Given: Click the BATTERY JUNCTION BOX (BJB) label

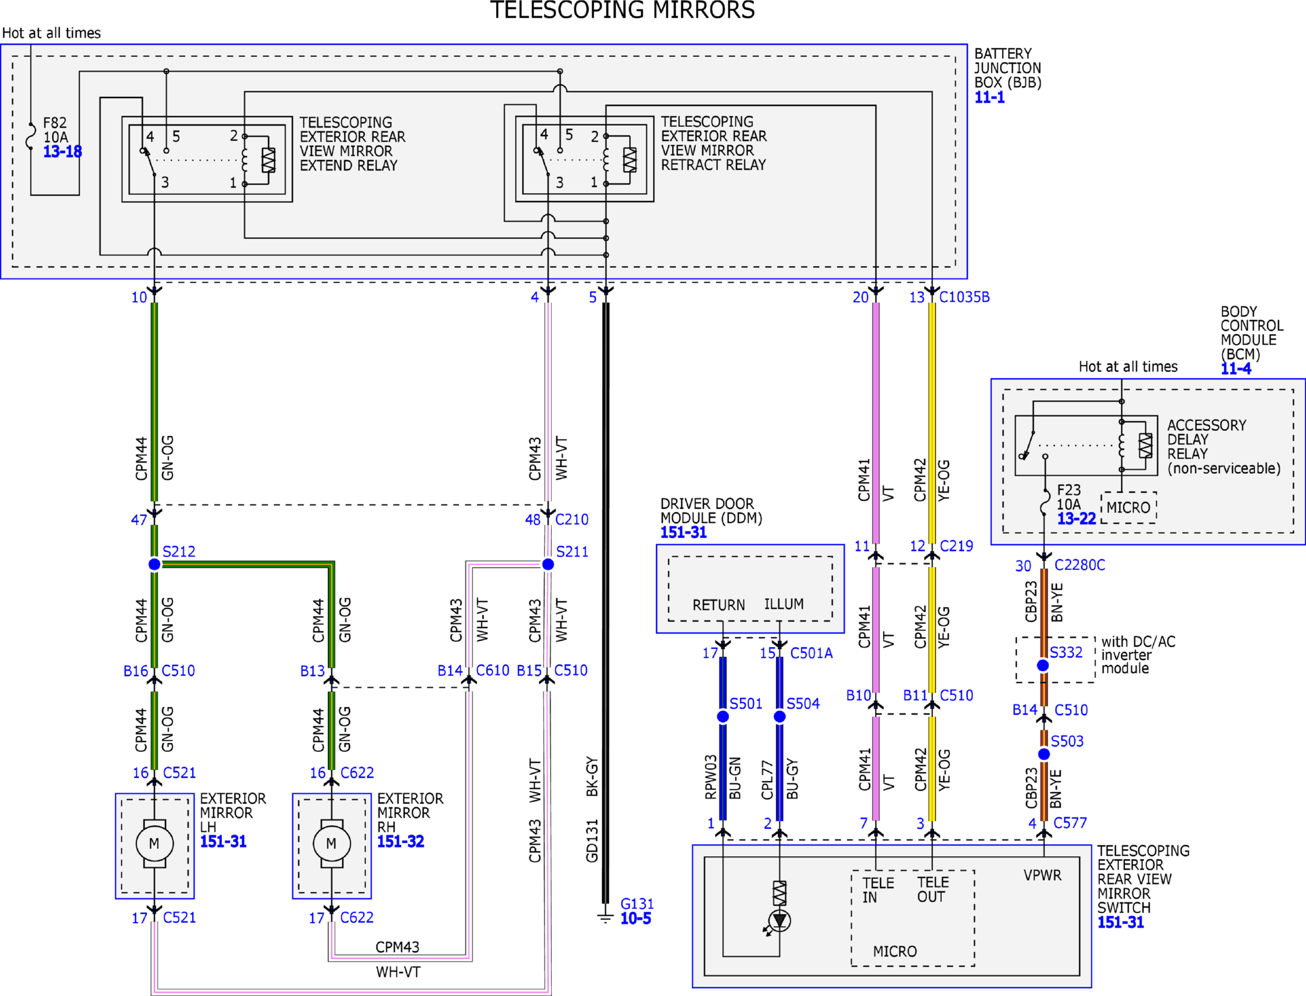Looking at the screenshot, I should pos(1008,68).
